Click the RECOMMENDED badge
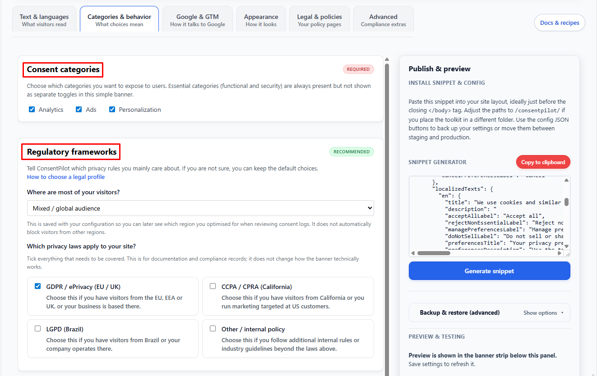 [352, 152]
